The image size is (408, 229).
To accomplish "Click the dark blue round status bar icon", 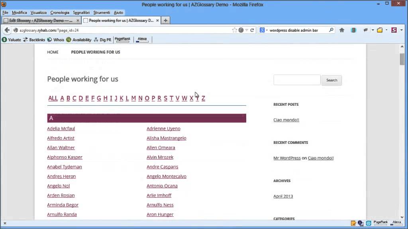I will 361,223.
